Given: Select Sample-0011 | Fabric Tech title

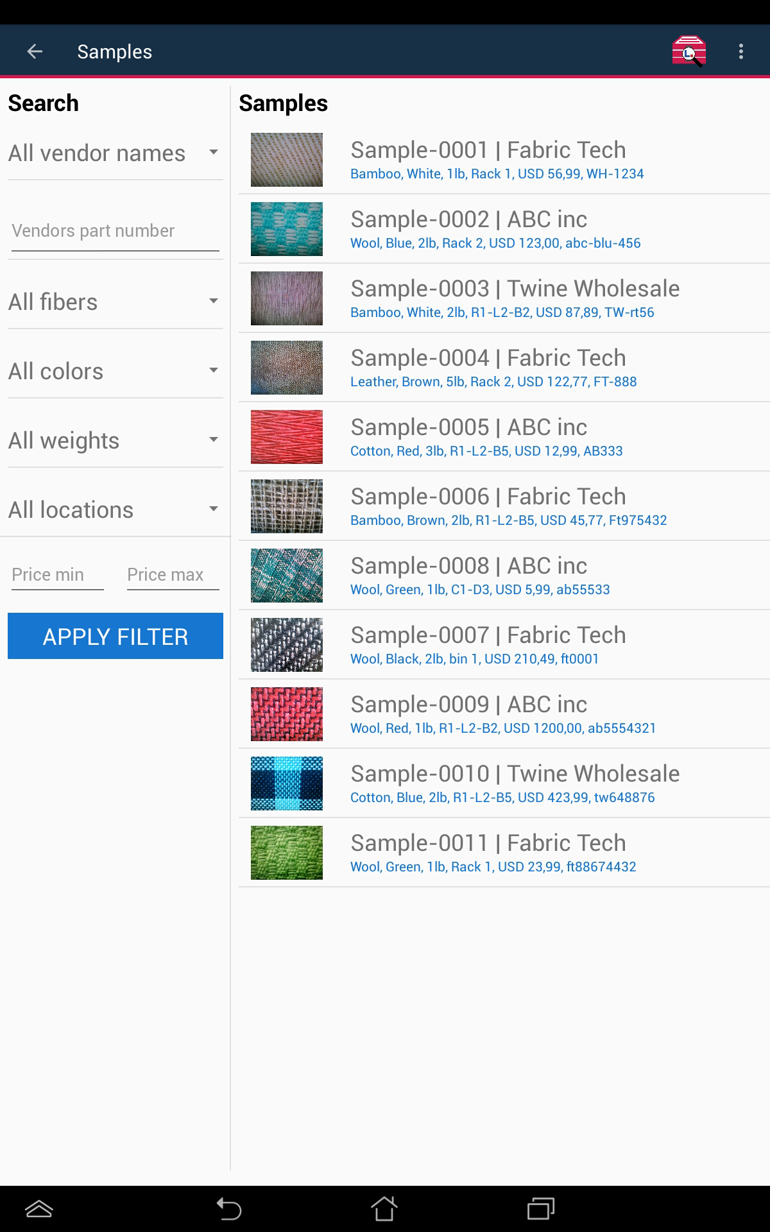Looking at the screenshot, I should pyautogui.click(x=488, y=843).
